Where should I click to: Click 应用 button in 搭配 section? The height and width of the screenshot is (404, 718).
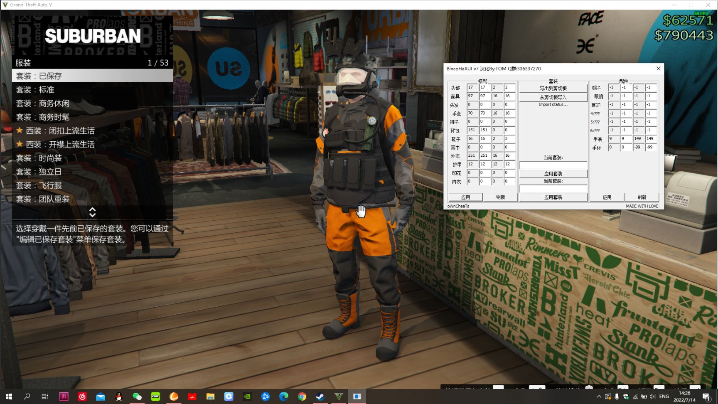pos(466,197)
